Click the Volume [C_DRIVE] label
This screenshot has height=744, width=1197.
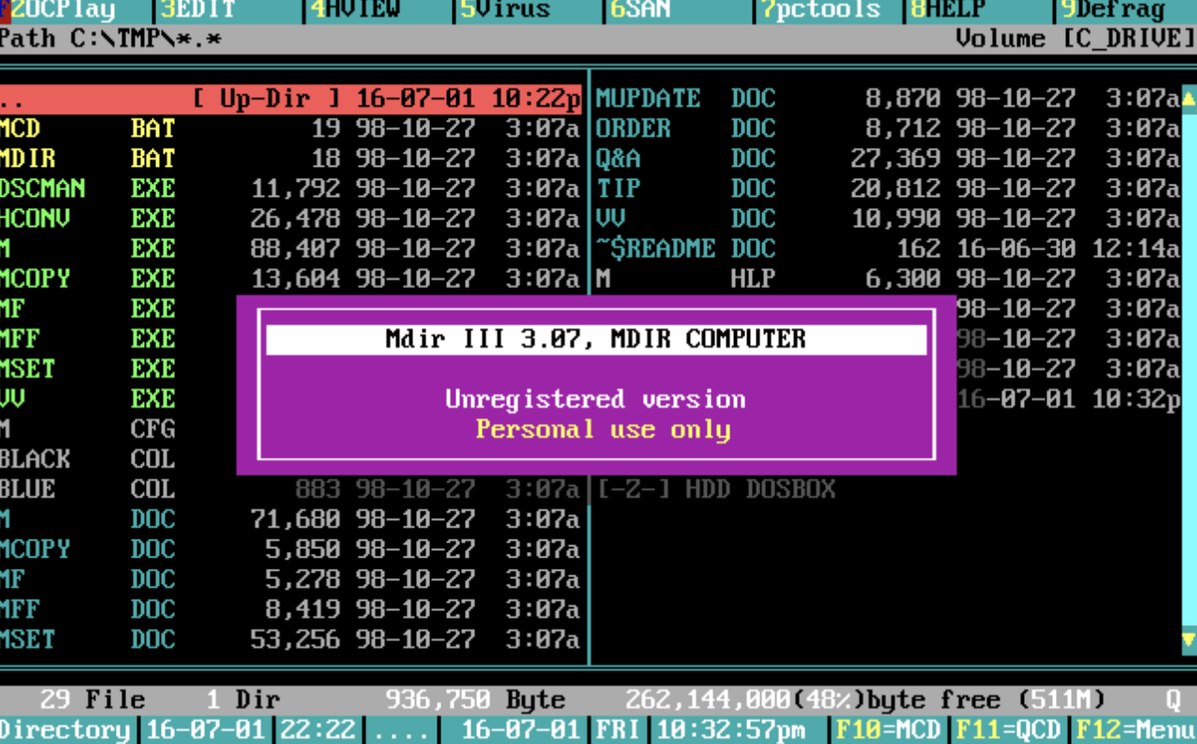point(1076,40)
